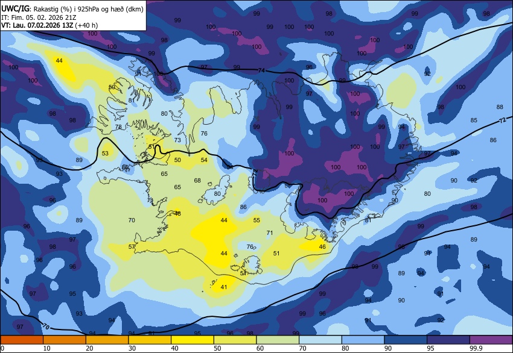Click the 20–30 legend color swatch
This screenshot has width=513, height=353.
107,340
